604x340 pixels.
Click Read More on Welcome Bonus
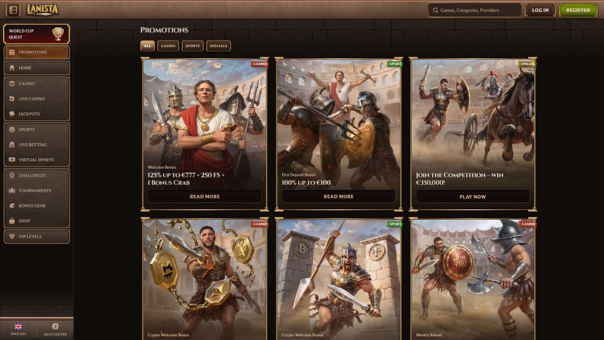(x=204, y=197)
